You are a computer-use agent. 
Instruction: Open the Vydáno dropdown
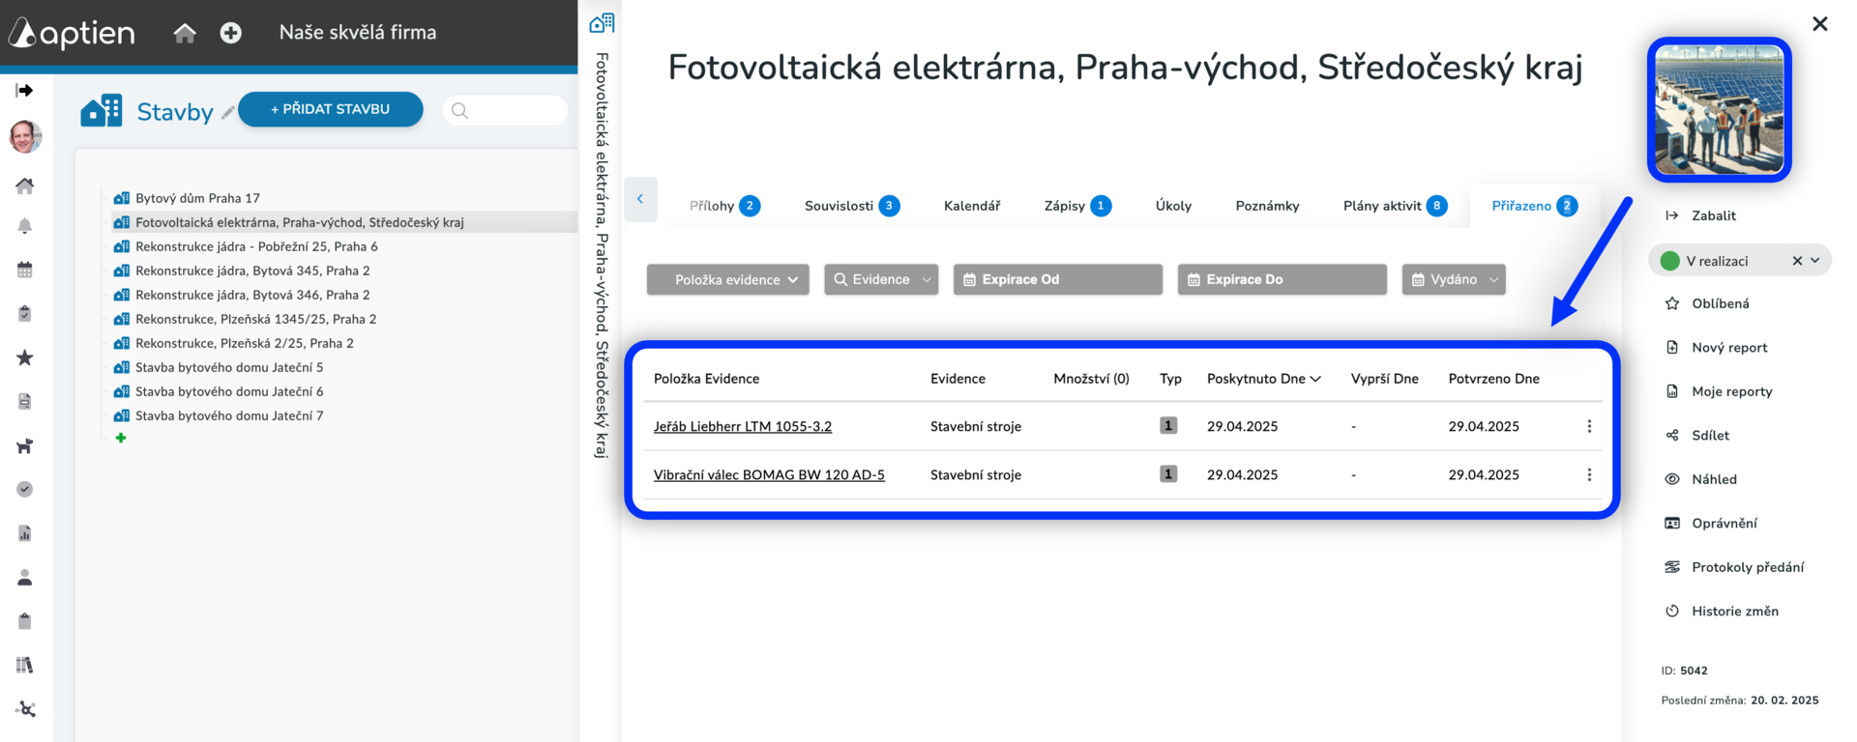(1454, 279)
